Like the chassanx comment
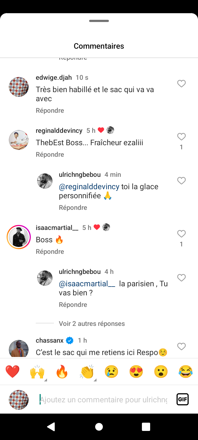198x440 pixels. 182,346
